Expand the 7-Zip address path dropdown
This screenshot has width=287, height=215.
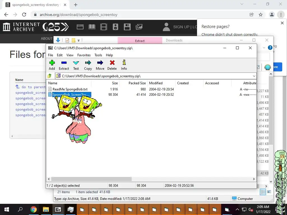point(254,76)
